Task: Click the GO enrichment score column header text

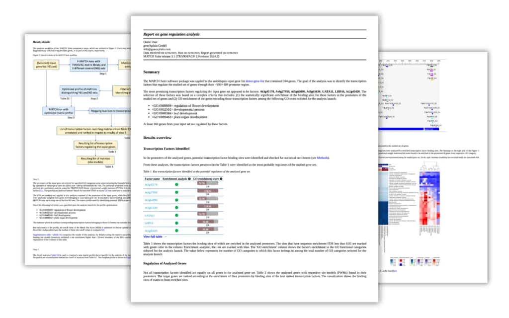Action: (x=206, y=179)
